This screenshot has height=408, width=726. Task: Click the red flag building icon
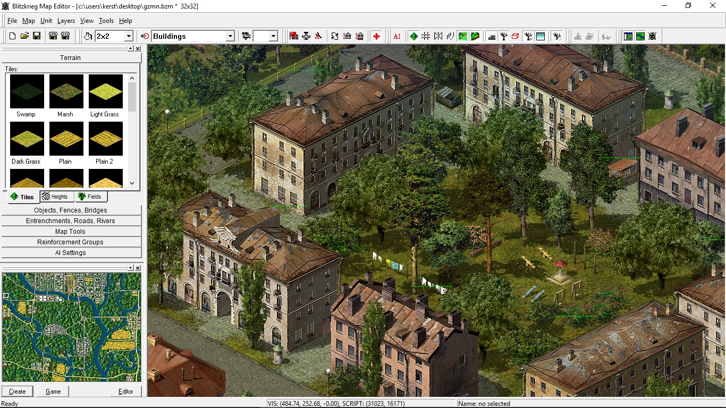pos(294,36)
